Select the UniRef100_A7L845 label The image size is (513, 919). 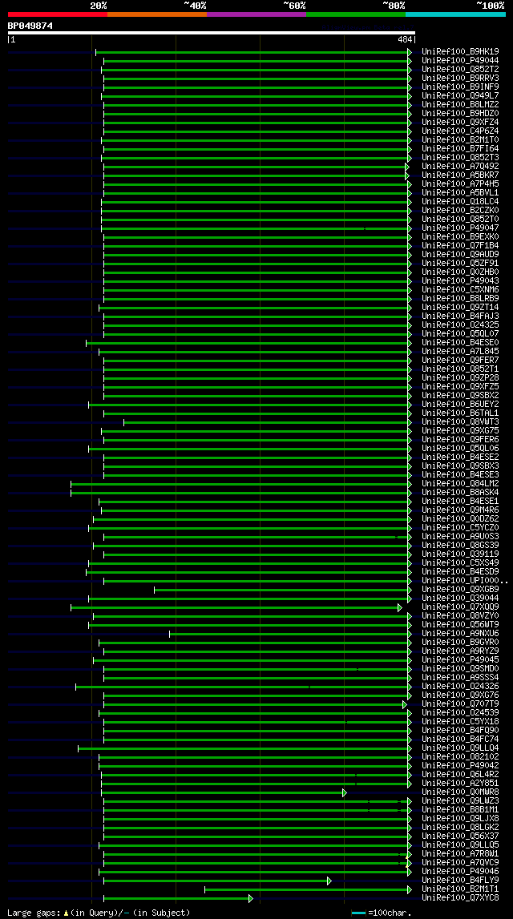460,352
